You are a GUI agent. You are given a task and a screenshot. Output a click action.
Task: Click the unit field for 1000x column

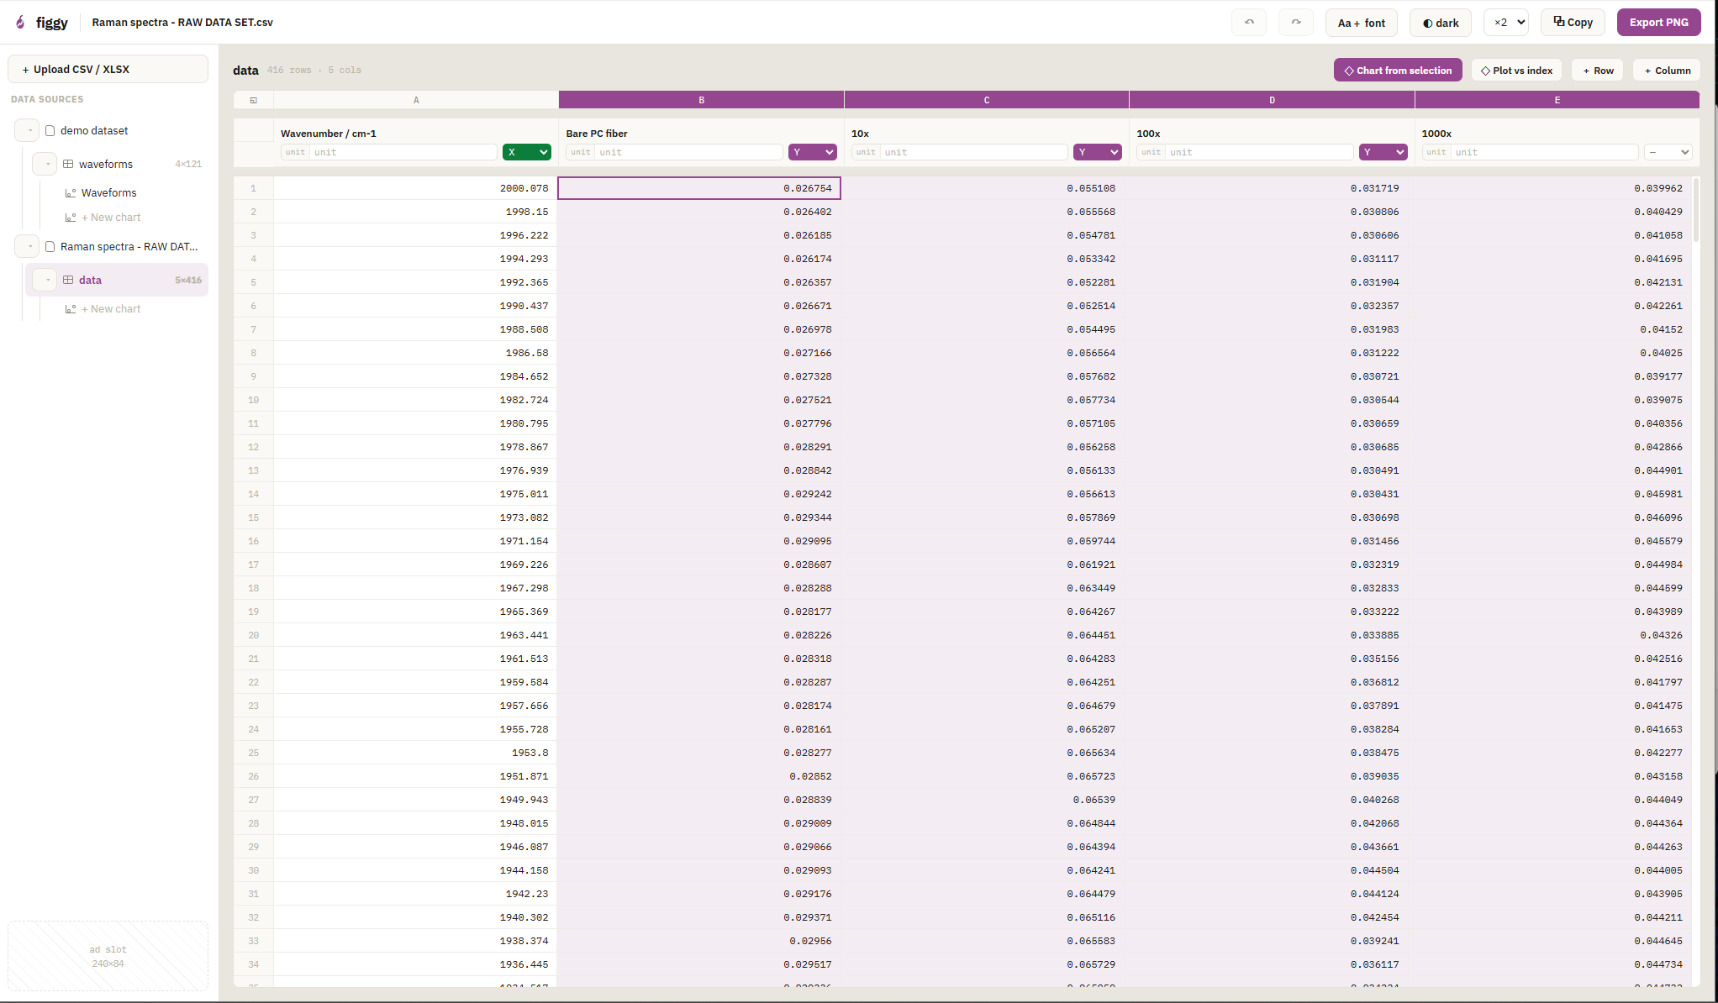(x=1545, y=152)
